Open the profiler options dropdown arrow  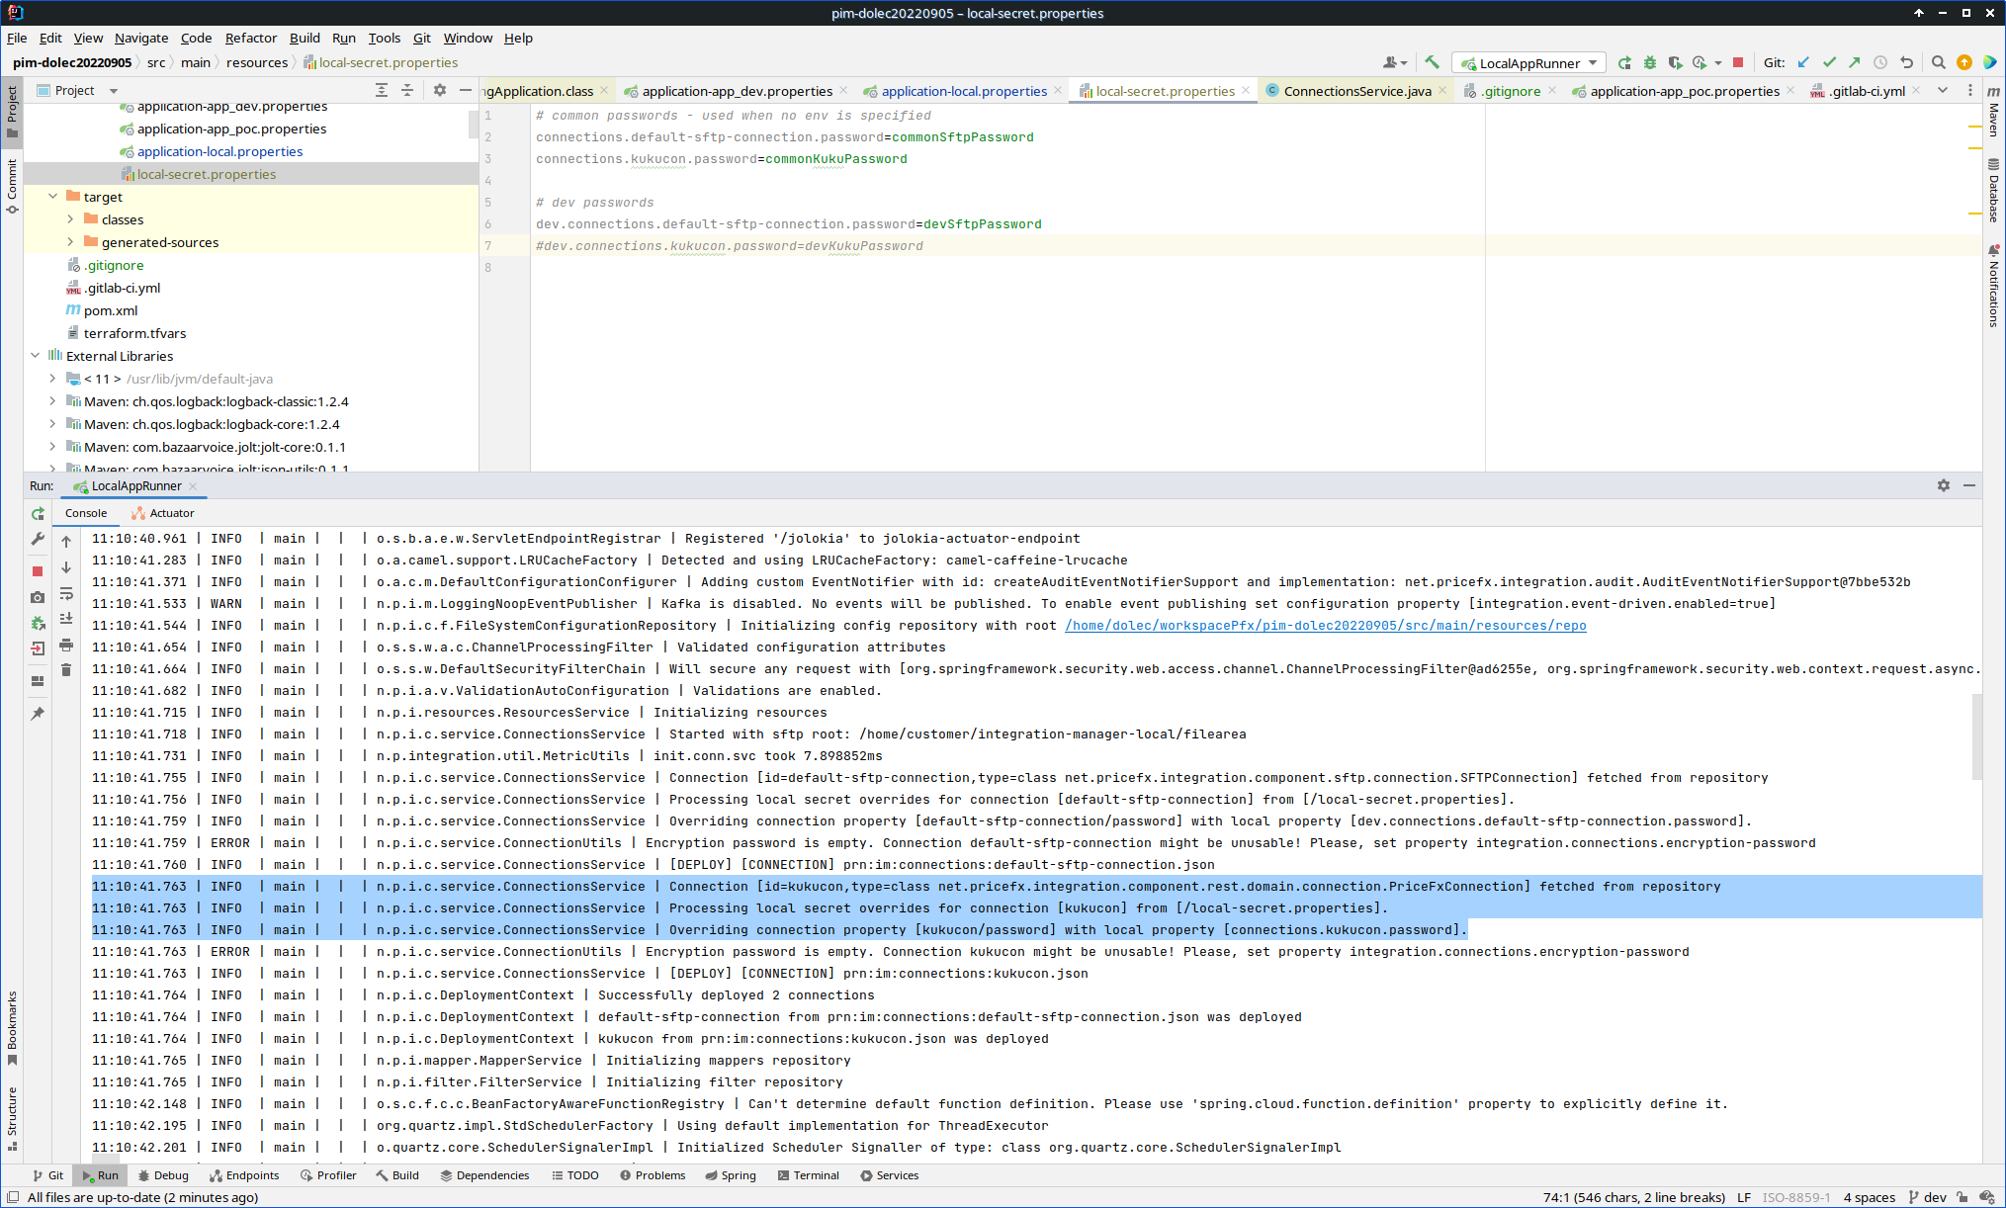1717,63
